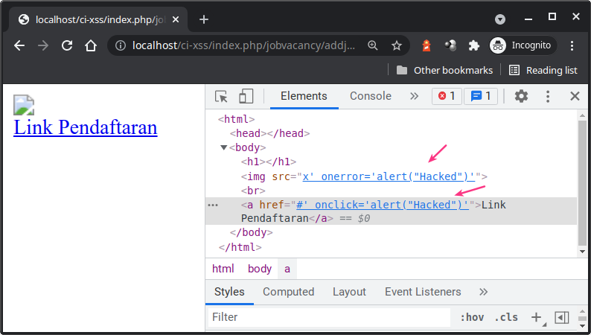Click the red error count badge
The image size is (591, 335).
[447, 96]
